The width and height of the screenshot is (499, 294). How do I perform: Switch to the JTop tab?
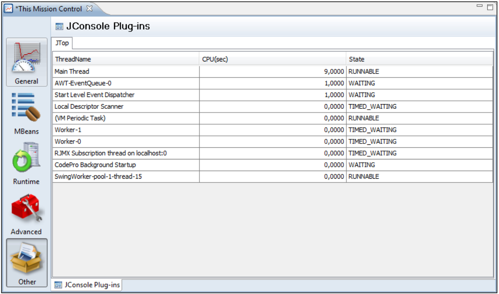point(62,43)
